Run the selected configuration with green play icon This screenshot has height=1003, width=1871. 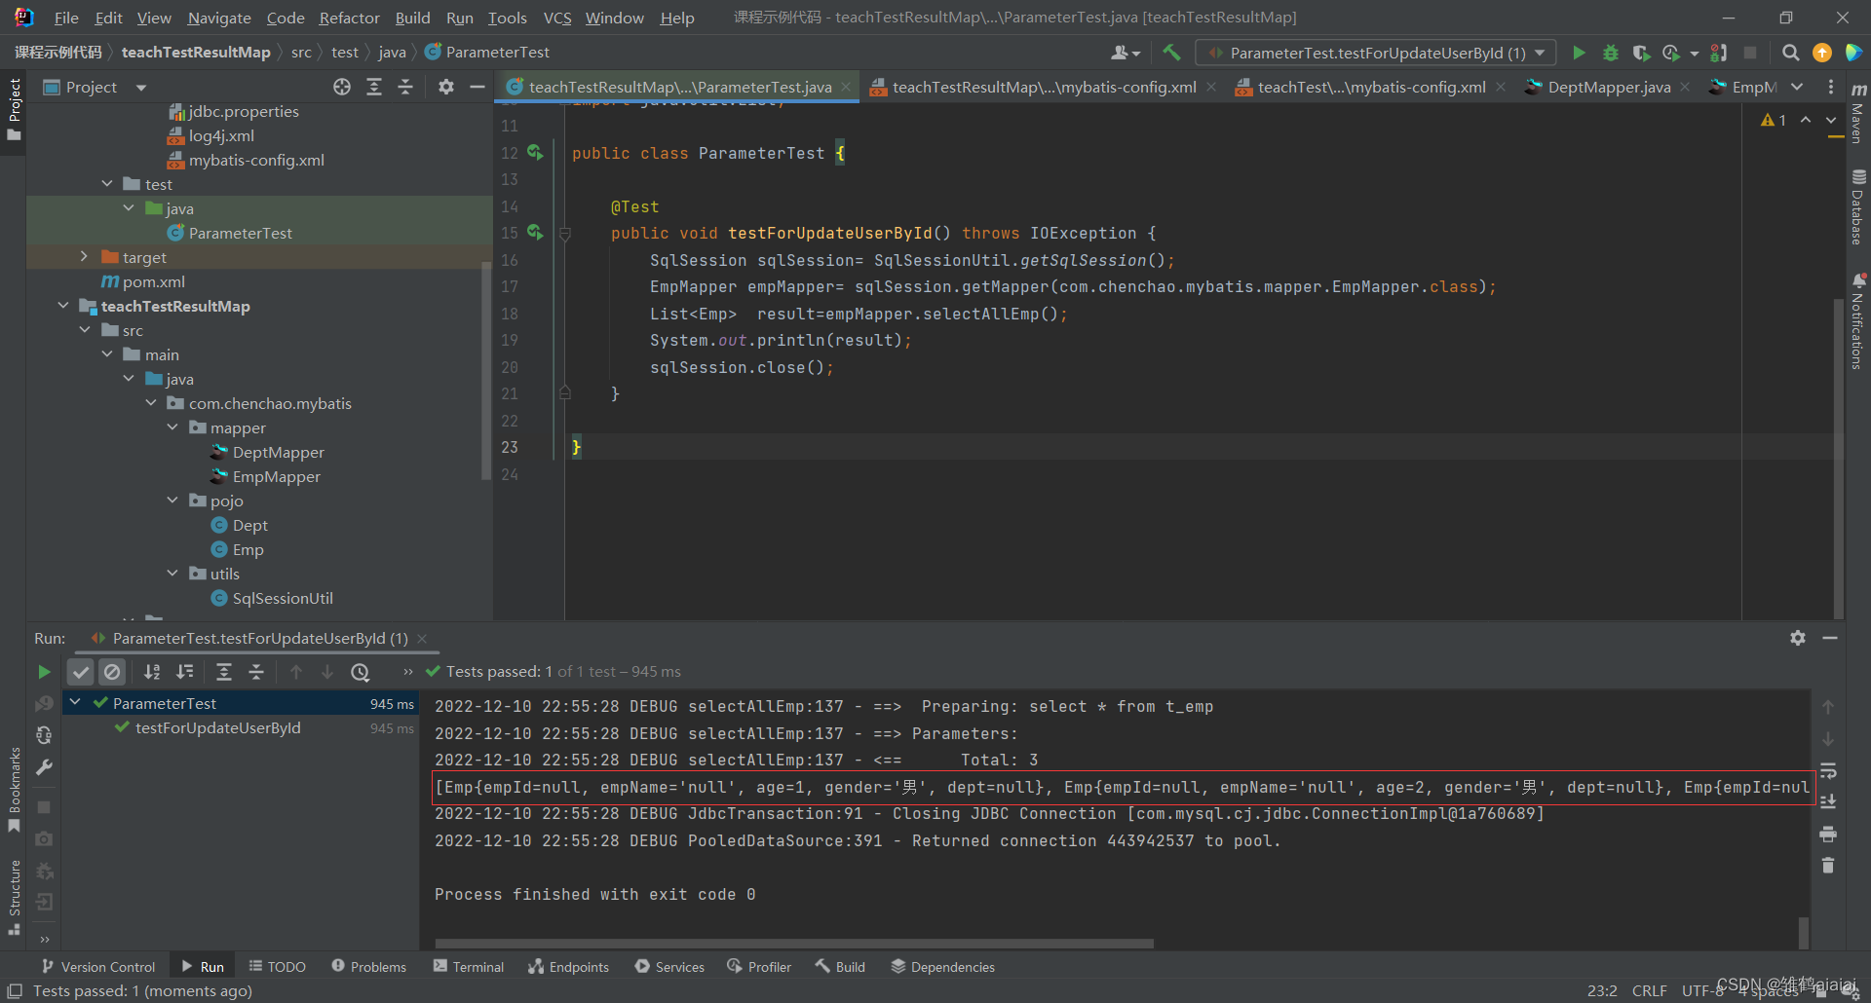coord(1579,53)
